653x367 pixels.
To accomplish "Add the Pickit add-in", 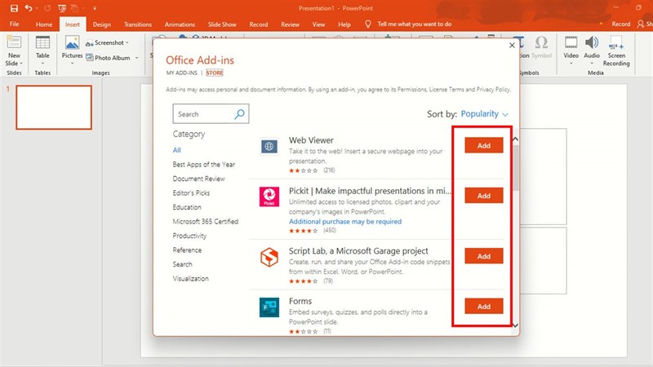I will (x=484, y=196).
